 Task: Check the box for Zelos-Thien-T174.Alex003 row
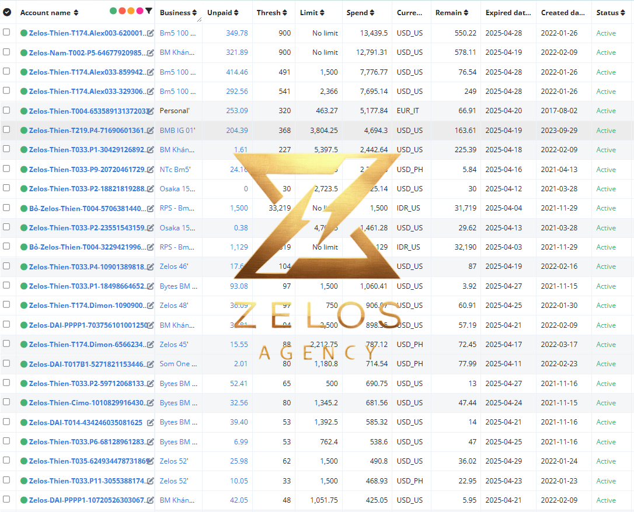[6, 32]
